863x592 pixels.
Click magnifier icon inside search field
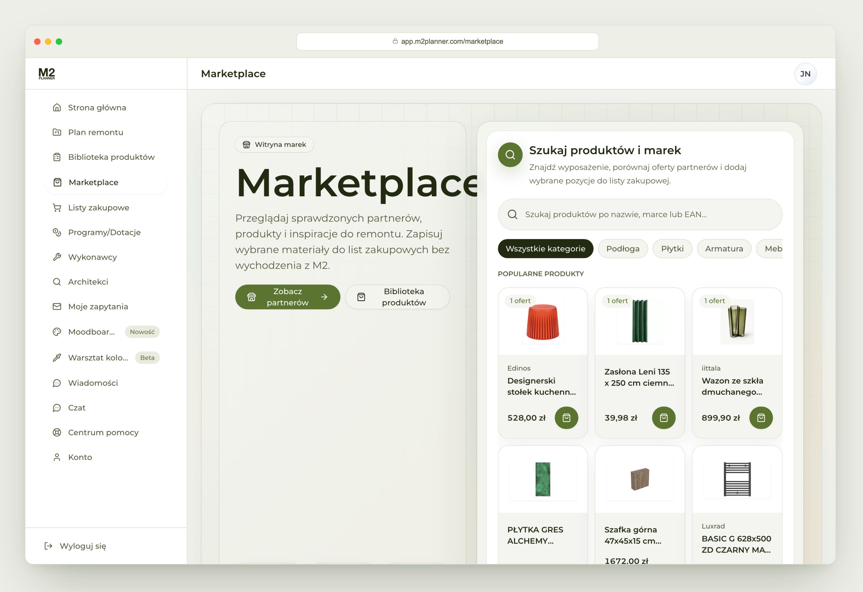click(512, 214)
